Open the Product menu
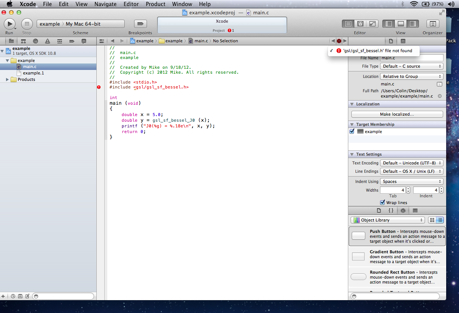Image resolution: width=459 pixels, height=313 pixels. click(156, 4)
